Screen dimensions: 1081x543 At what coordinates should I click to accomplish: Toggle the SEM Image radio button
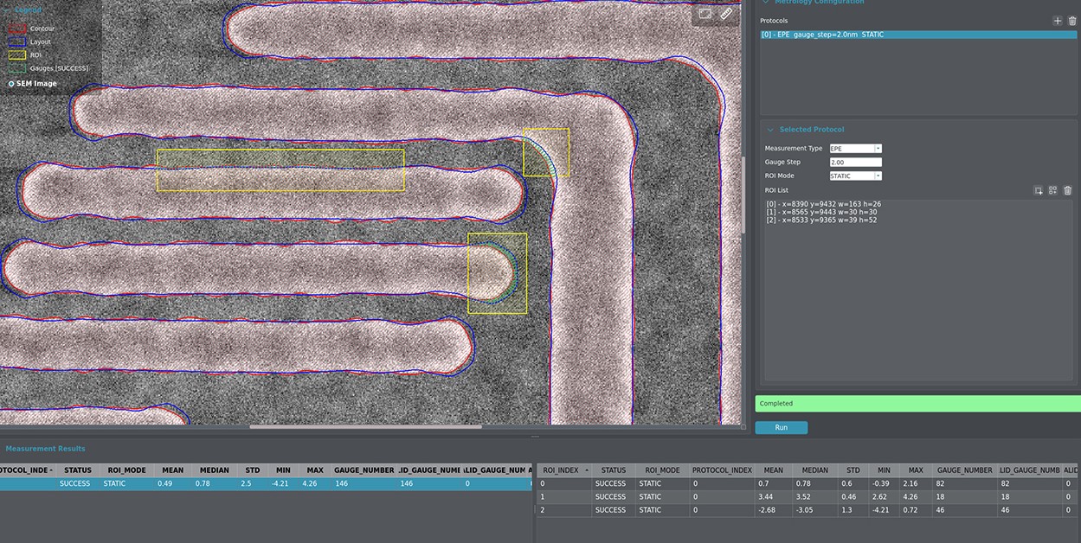coord(11,84)
